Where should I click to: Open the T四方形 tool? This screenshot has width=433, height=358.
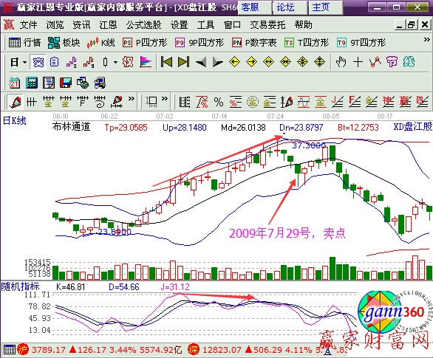click(307, 43)
